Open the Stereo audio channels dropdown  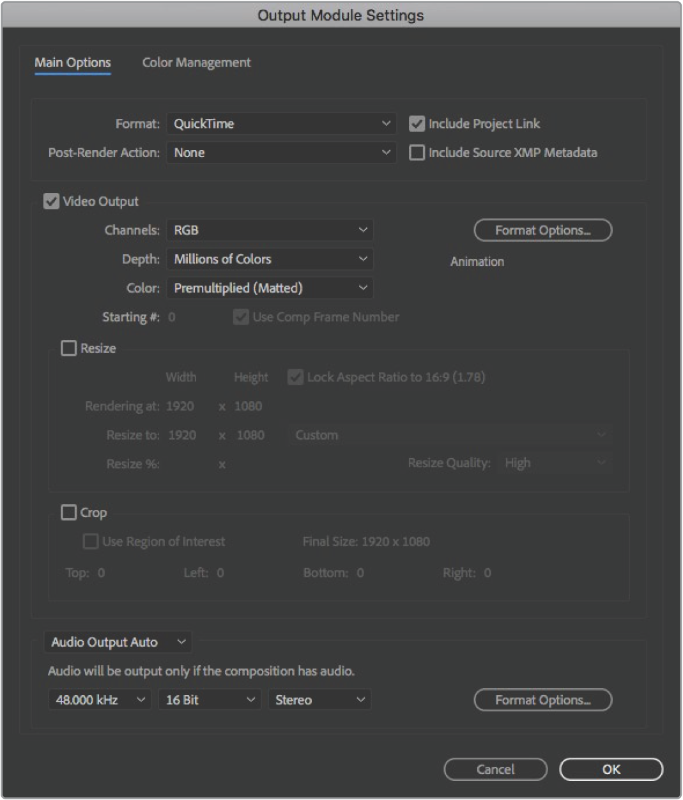(x=319, y=700)
